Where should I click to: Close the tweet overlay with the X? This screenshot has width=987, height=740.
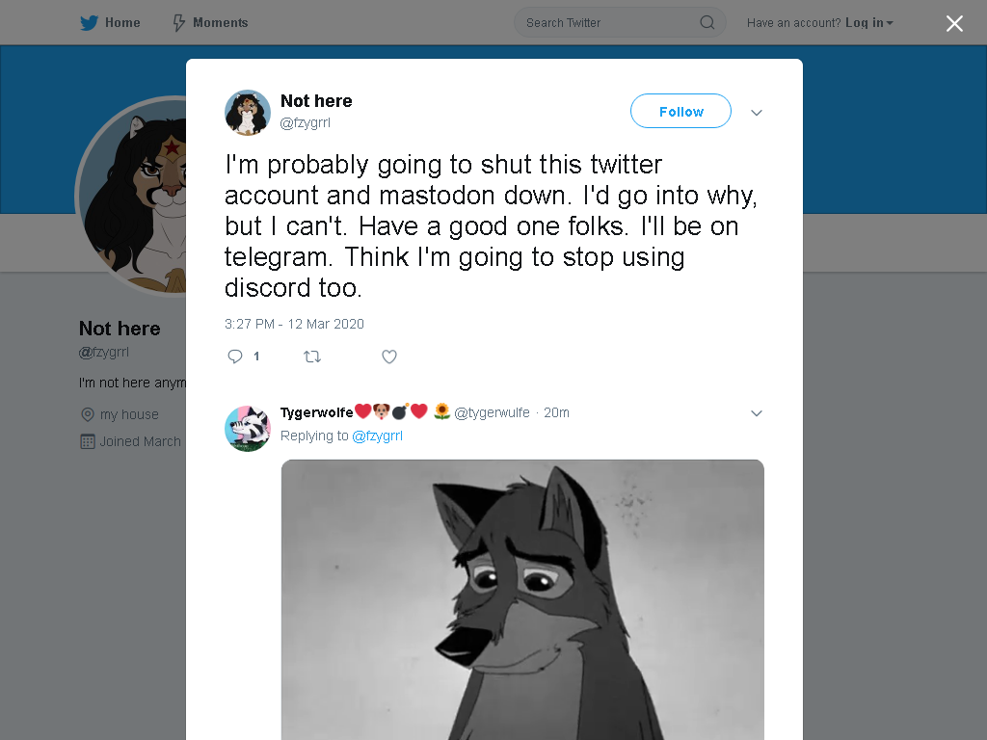click(x=954, y=23)
